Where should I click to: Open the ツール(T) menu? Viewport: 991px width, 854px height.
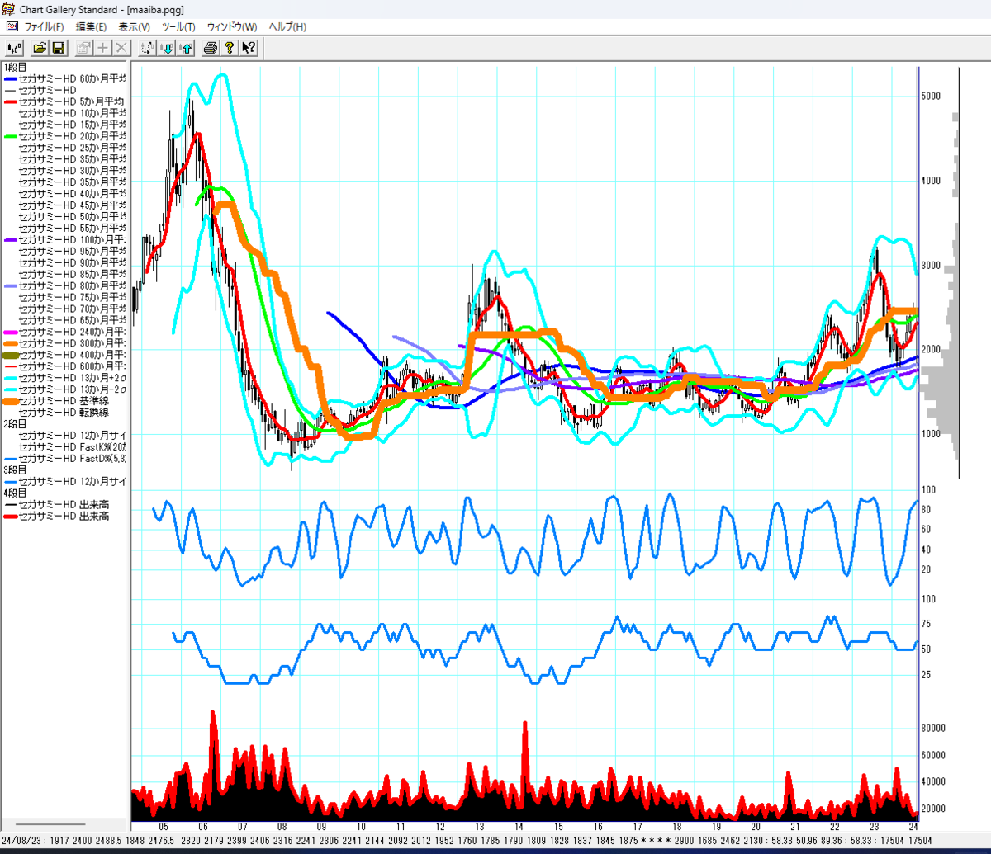coord(178,26)
